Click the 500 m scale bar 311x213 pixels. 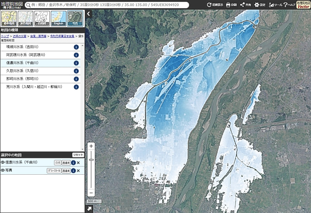coord(94,201)
